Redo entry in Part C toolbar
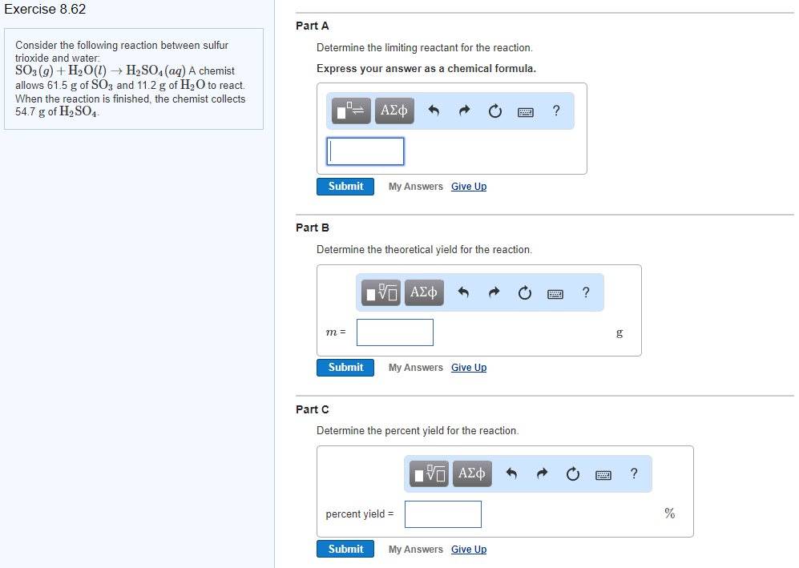 (543, 473)
